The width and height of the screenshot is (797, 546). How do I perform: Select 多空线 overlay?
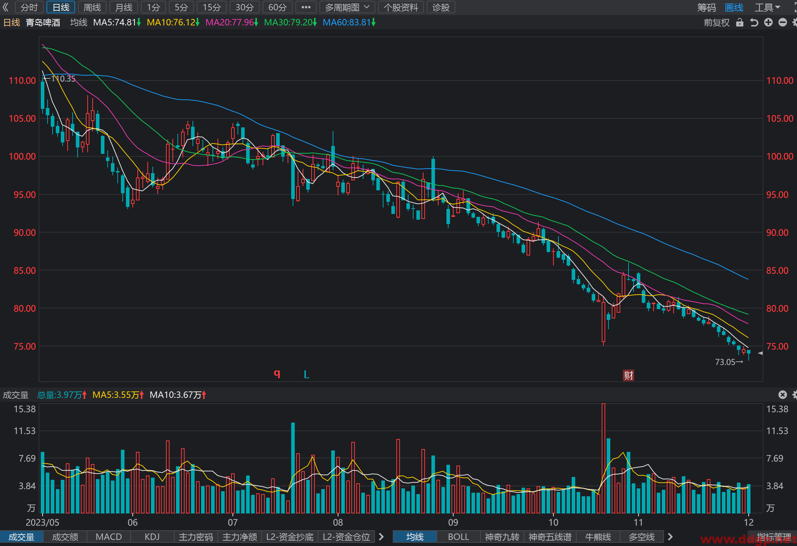641,537
